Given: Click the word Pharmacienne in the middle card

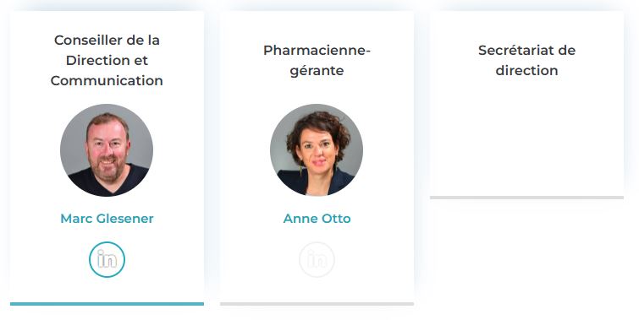Looking at the screenshot, I should click(314, 50).
